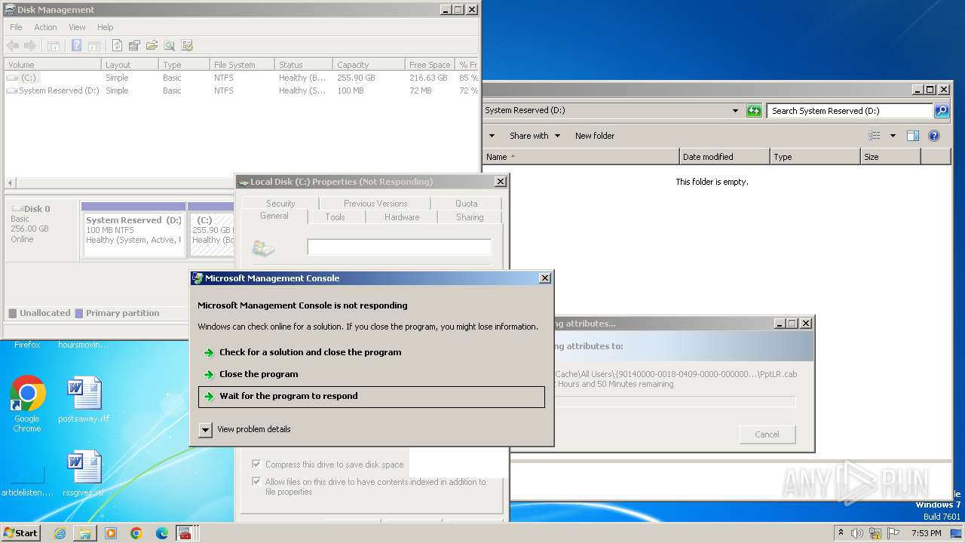Click the Action Center flag tray icon
The width and height of the screenshot is (965, 543).
pyautogui.click(x=892, y=533)
